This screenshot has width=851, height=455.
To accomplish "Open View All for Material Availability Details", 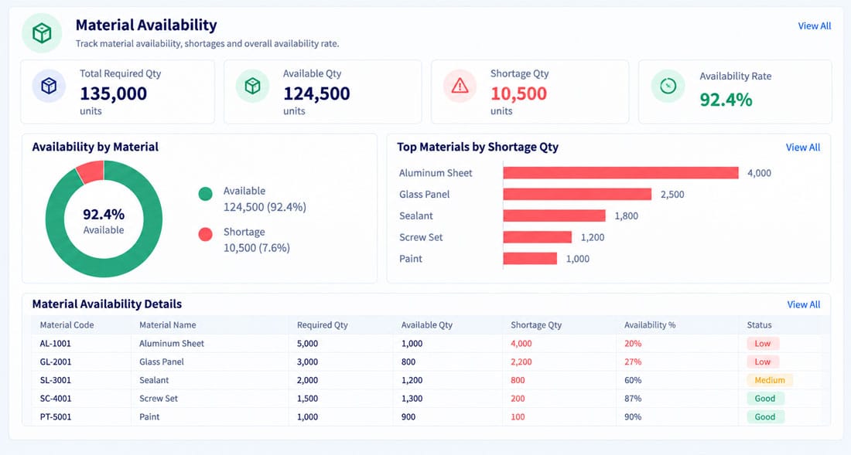I will 804,304.
